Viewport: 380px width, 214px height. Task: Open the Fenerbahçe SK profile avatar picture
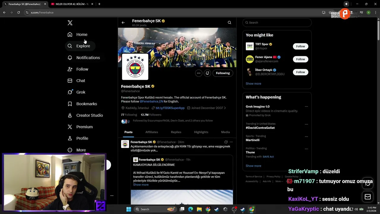pos(135,67)
